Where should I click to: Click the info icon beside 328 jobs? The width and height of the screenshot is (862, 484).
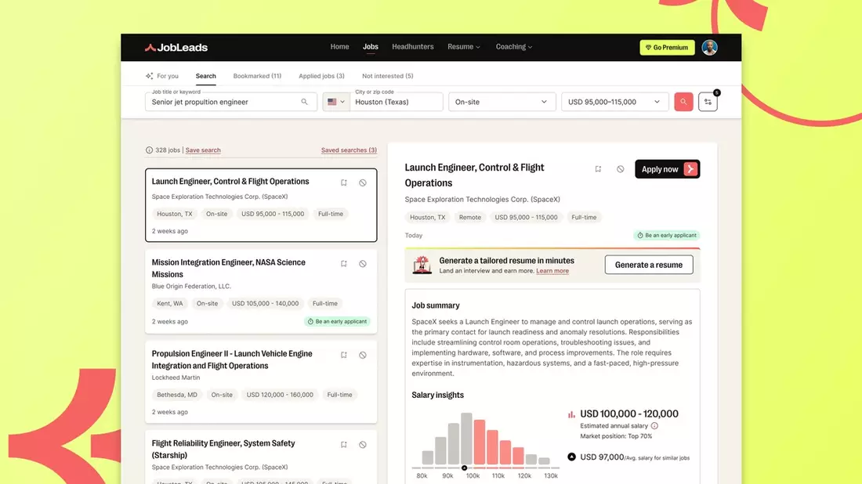(149, 150)
